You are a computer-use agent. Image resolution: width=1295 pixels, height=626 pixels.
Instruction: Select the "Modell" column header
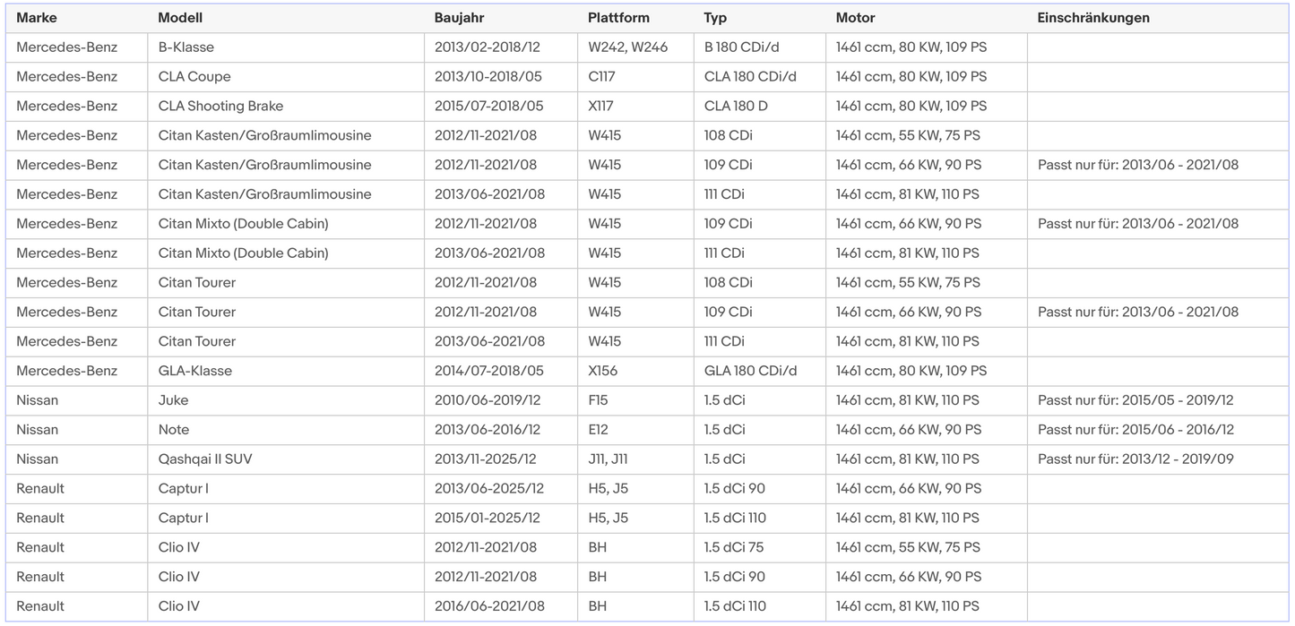(x=180, y=18)
